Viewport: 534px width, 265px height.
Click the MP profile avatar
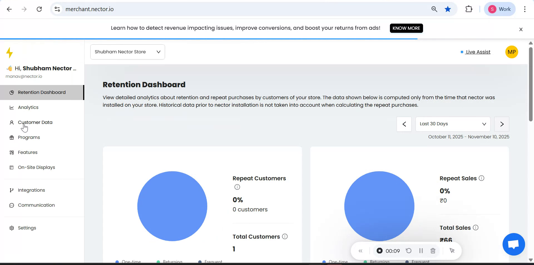tap(511, 52)
